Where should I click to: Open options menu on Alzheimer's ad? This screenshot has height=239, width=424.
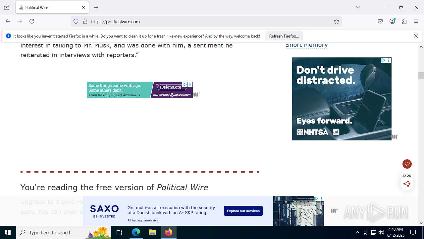click(190, 84)
